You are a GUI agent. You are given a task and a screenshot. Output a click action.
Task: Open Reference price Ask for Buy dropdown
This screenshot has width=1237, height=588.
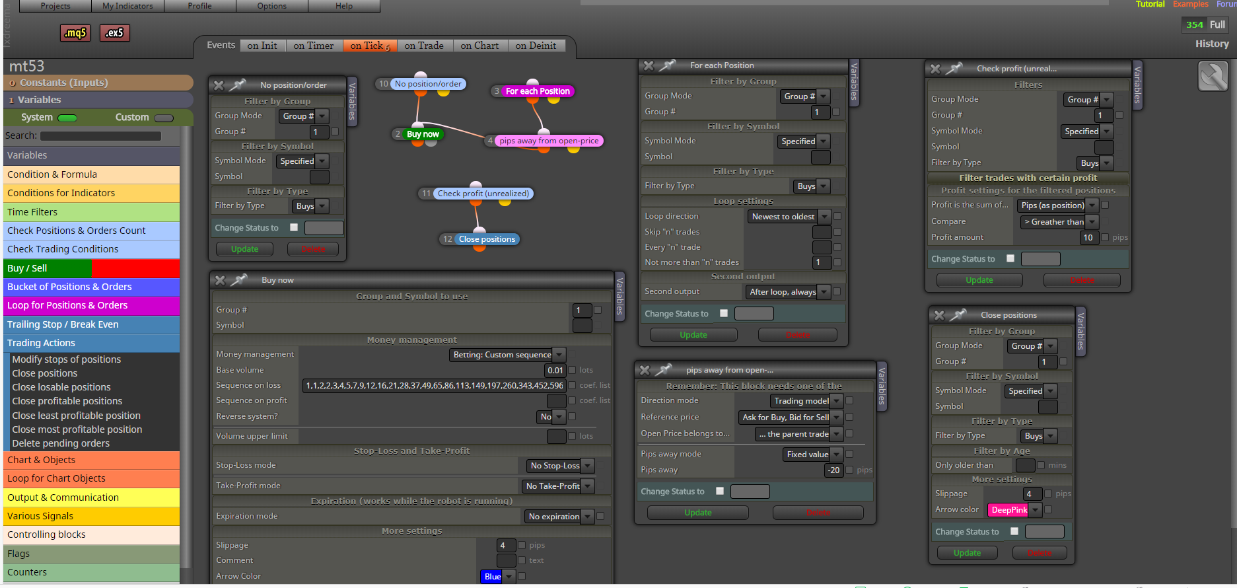tap(791, 418)
